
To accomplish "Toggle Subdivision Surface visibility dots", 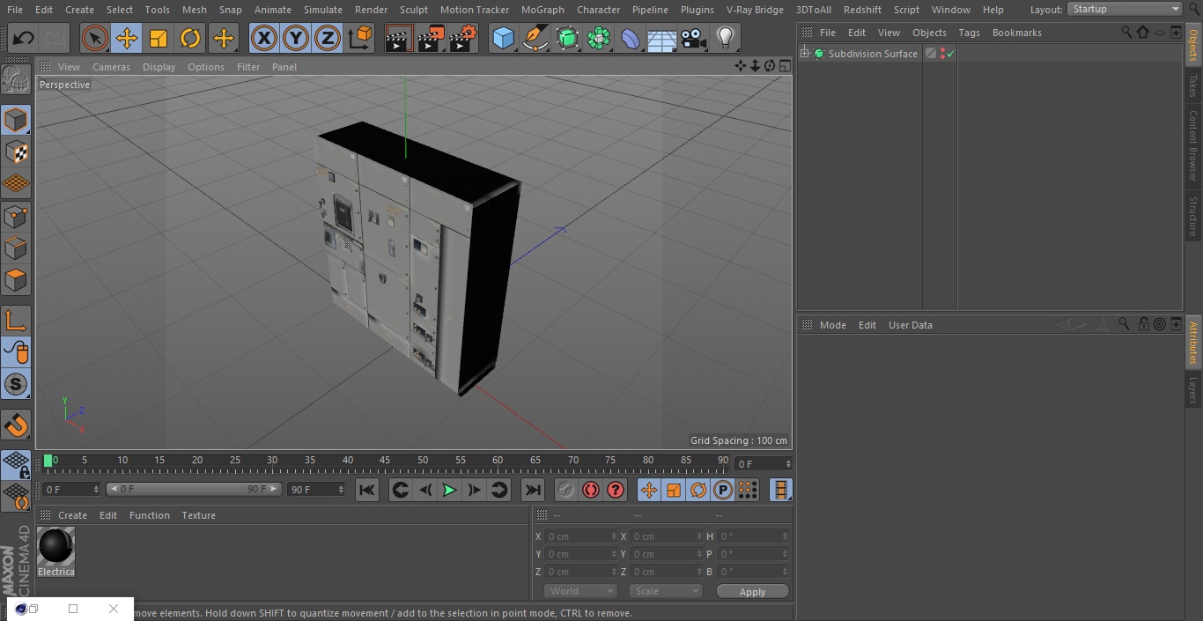I will pyautogui.click(x=942, y=54).
